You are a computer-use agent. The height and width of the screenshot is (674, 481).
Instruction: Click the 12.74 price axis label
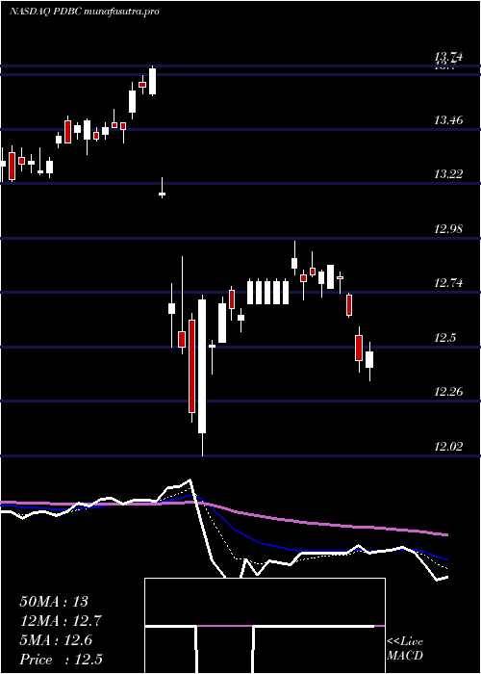coord(448,283)
